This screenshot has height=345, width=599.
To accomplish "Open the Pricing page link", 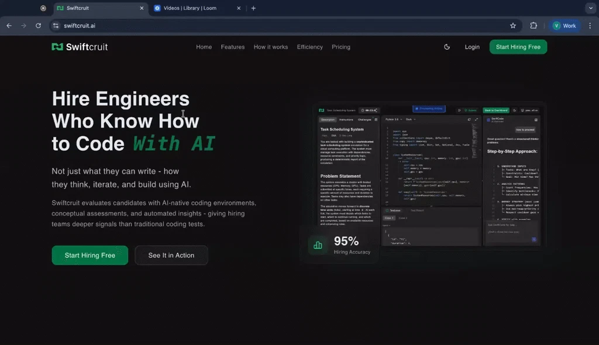I will (x=341, y=47).
